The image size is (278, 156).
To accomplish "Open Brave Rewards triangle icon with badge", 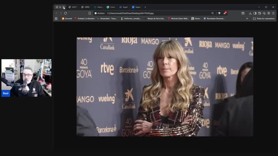I will point(225,13).
